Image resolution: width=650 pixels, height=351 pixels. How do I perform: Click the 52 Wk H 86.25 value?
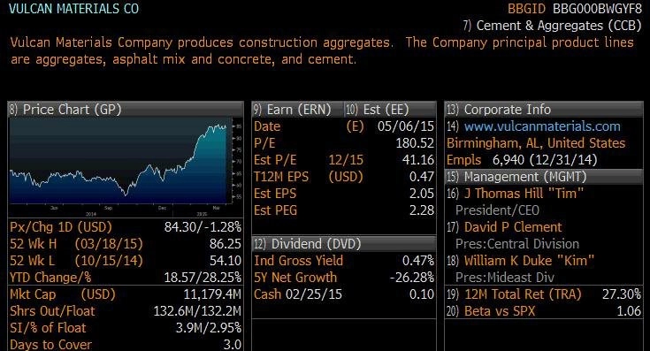[x=226, y=244]
